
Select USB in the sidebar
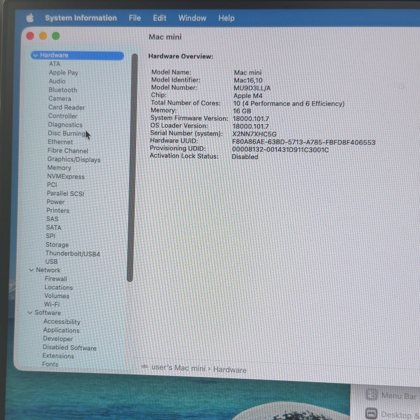[51, 262]
